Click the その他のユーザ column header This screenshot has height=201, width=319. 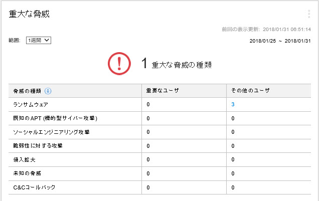point(250,91)
